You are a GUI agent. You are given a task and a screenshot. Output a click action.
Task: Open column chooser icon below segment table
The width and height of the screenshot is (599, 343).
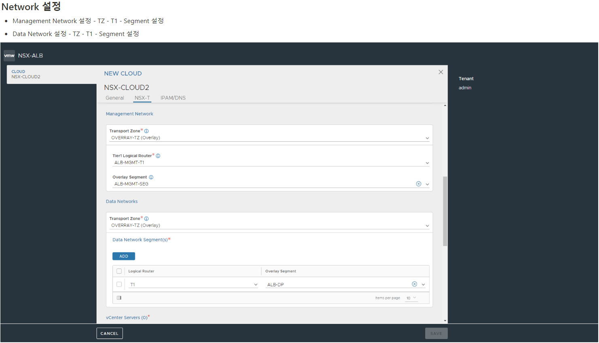(x=119, y=298)
